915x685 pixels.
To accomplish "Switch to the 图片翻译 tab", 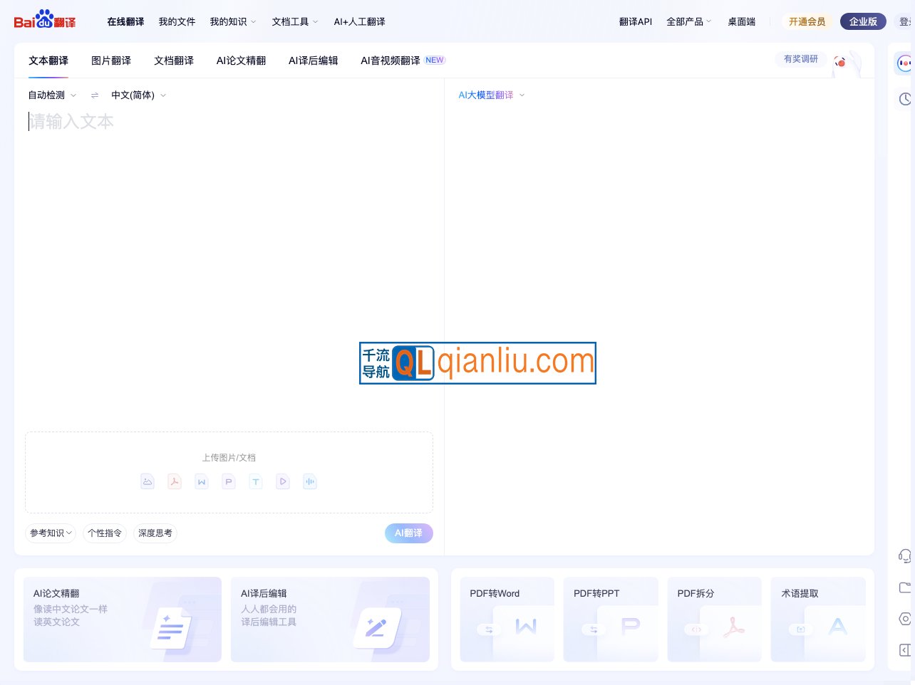I will pyautogui.click(x=111, y=61).
